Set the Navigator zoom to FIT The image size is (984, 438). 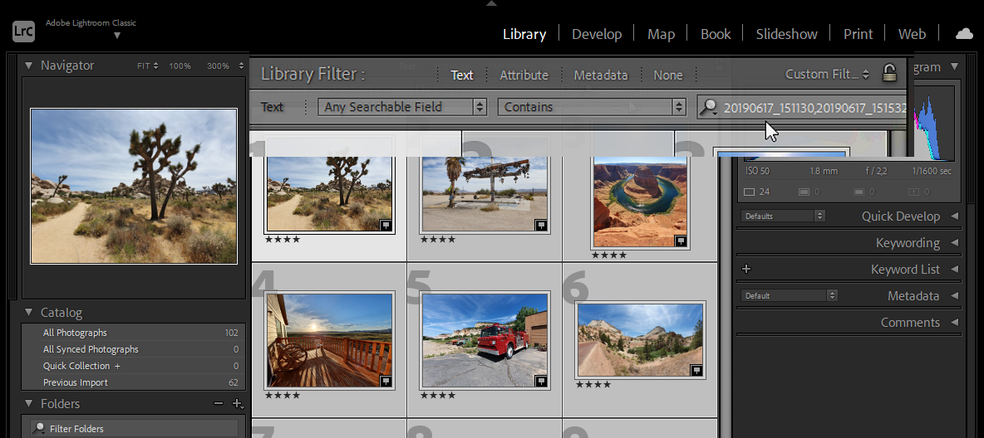tap(144, 66)
